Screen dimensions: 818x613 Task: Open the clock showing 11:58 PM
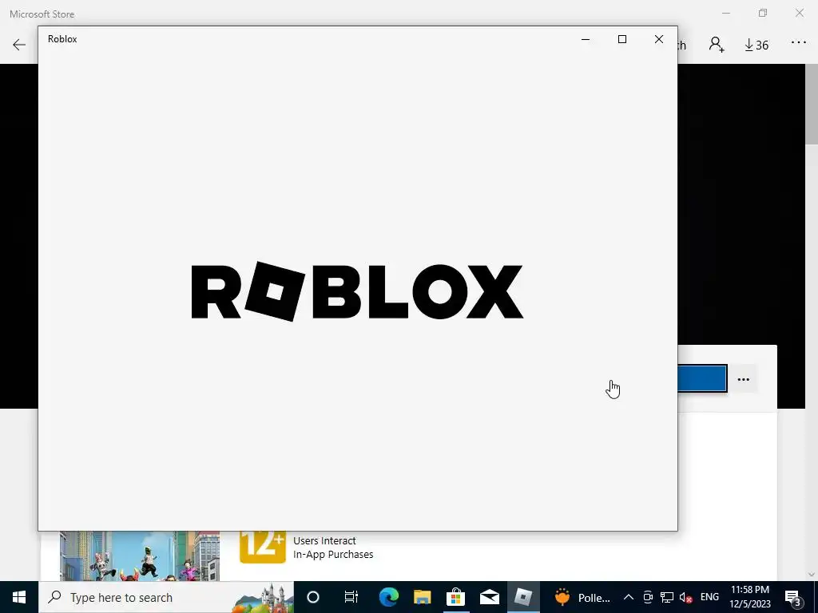(749, 597)
